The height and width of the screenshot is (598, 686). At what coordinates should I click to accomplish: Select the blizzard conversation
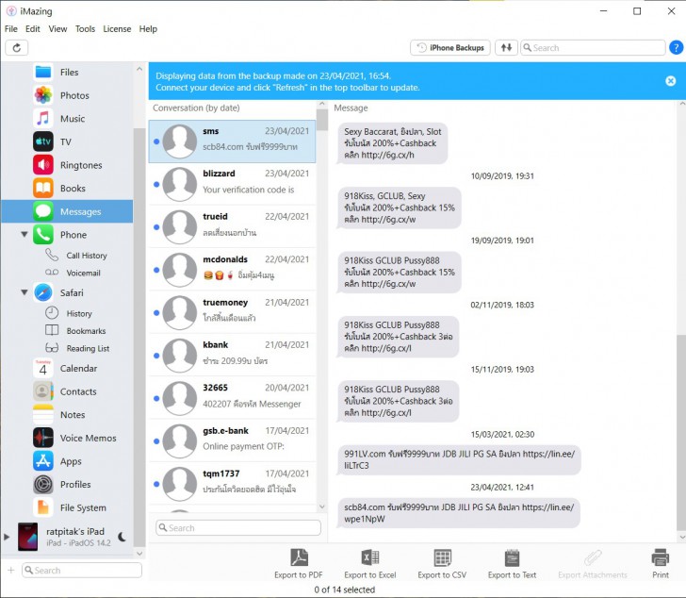tap(232, 184)
